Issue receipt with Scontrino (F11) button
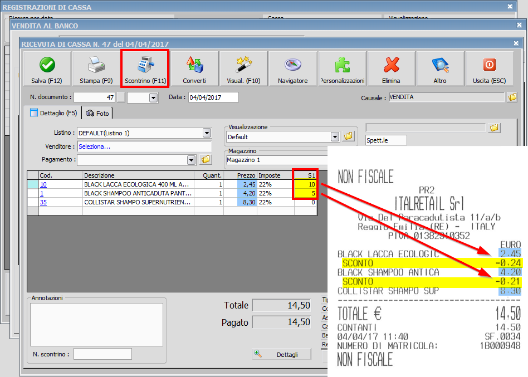Viewport: 528px width, 377px height. point(145,69)
